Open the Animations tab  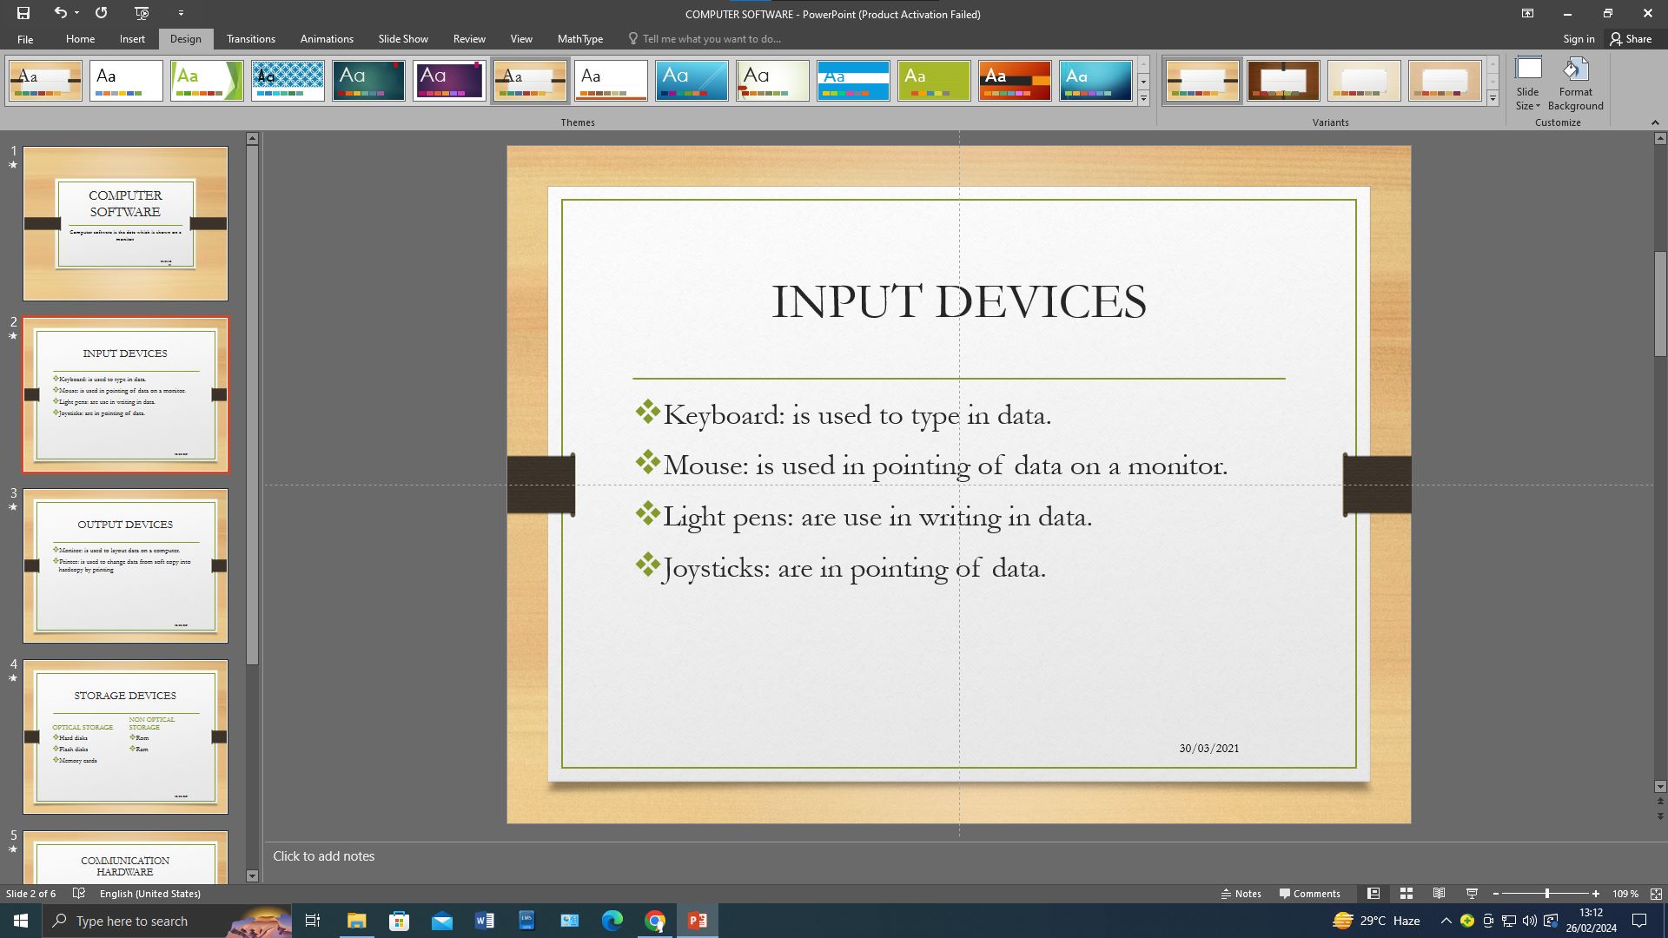click(x=327, y=39)
